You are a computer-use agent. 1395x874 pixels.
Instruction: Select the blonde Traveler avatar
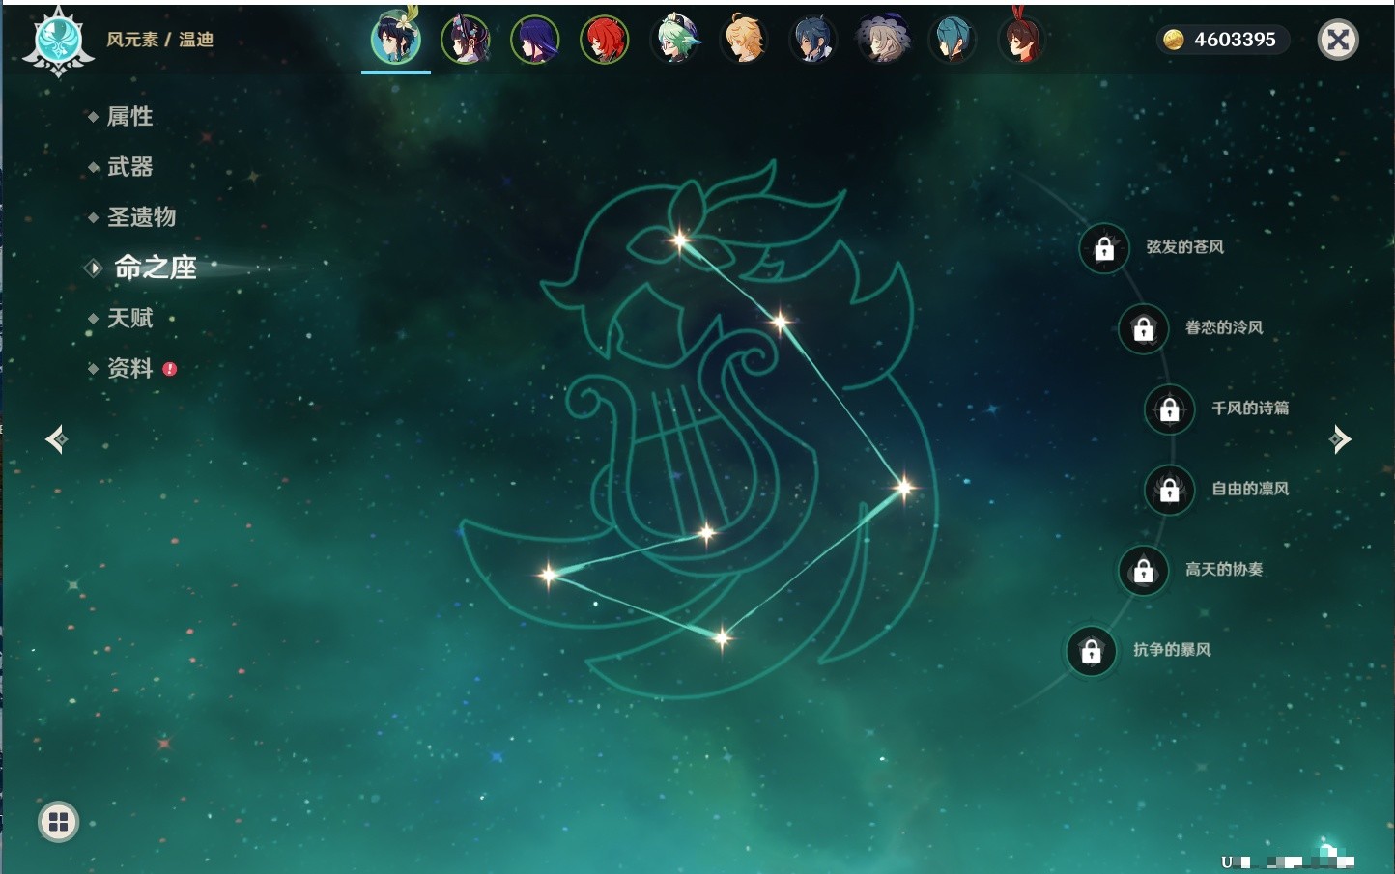[744, 41]
